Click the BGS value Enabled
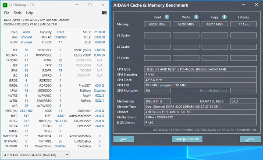Viewport: 263px width, 160px height. click(x=26, y=37)
